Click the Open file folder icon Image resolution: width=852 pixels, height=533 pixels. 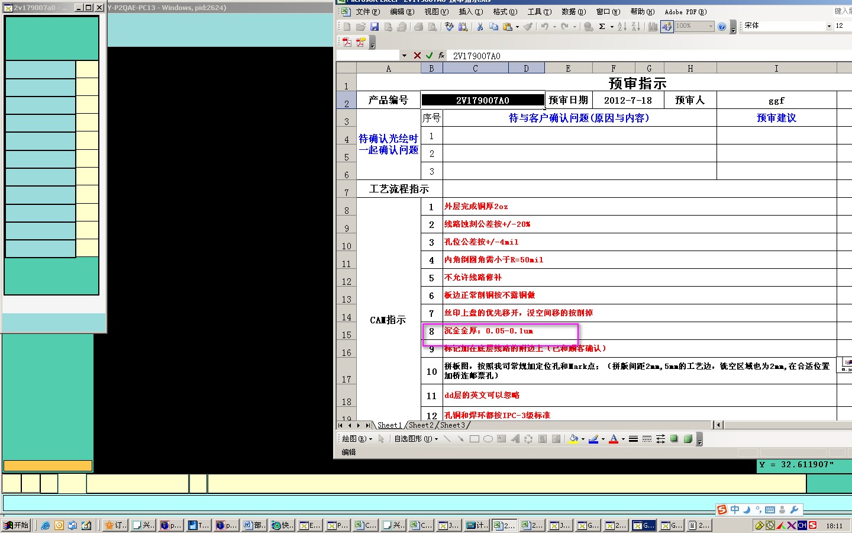(361, 27)
